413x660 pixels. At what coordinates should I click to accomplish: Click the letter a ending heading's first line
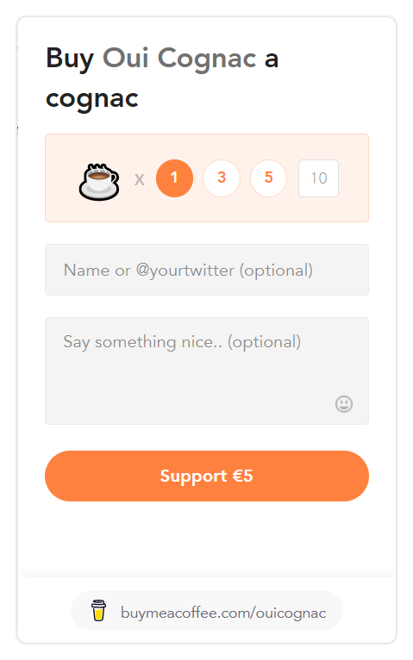pos(272,60)
